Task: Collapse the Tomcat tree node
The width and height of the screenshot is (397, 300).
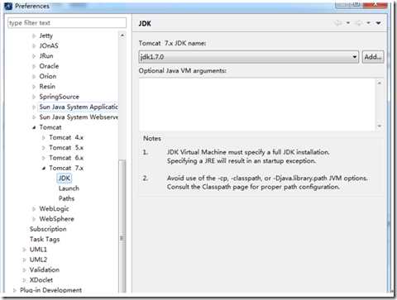Action: [x=34, y=127]
